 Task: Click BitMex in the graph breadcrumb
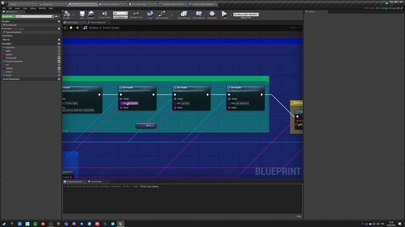pyautogui.click(x=94, y=28)
